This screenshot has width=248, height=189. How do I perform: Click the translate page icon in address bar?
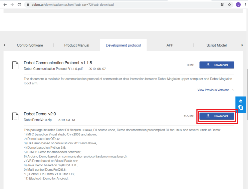(x=222, y=5)
